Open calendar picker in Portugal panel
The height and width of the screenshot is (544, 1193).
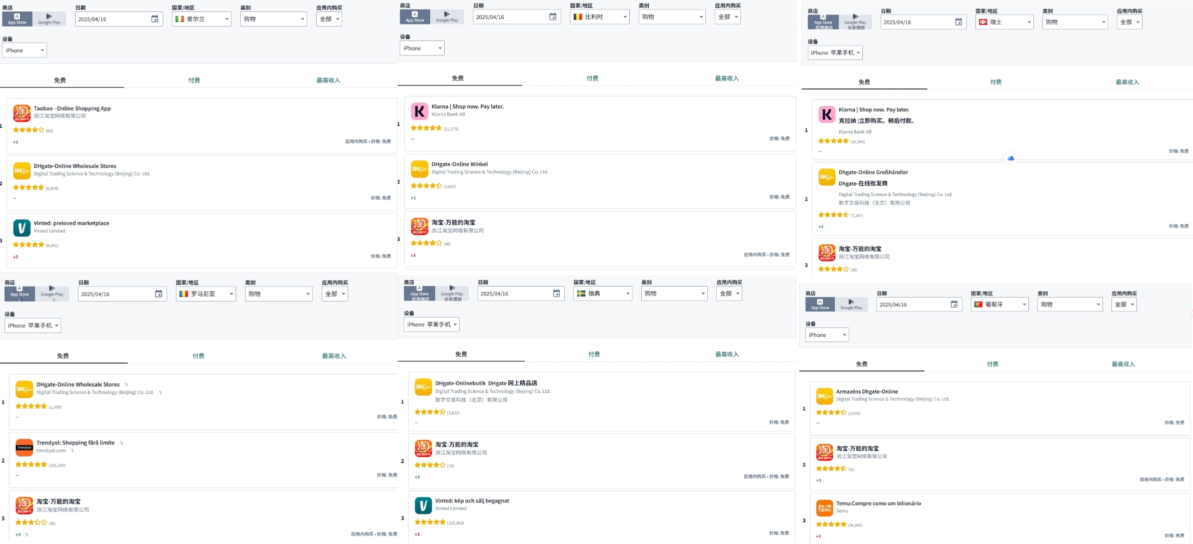[954, 304]
